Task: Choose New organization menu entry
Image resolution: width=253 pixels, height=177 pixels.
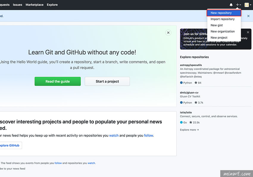Action: pos(224,32)
